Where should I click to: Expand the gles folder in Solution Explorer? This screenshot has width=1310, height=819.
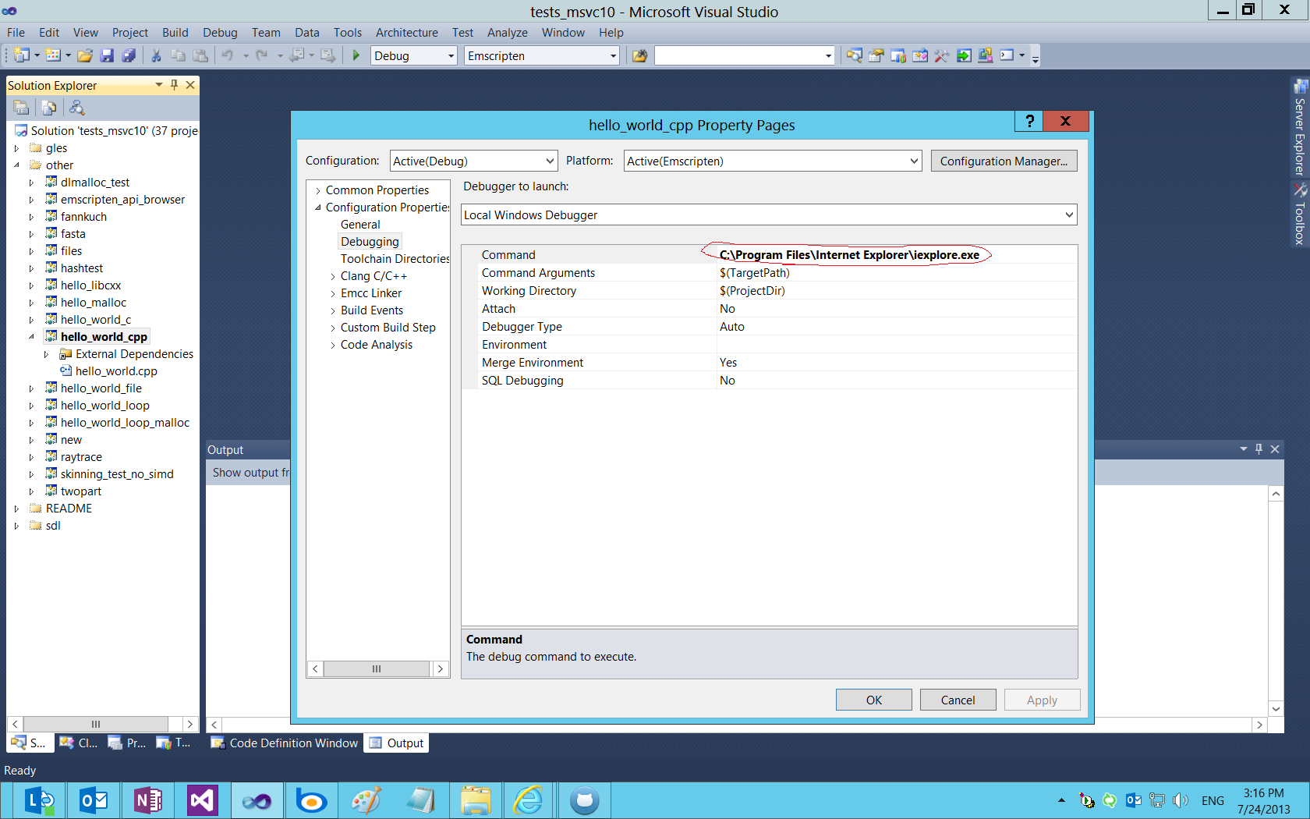coord(16,148)
